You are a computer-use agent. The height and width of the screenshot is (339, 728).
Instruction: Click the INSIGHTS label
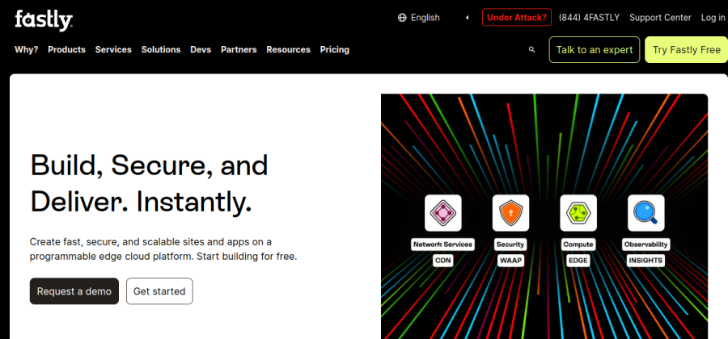tap(645, 261)
